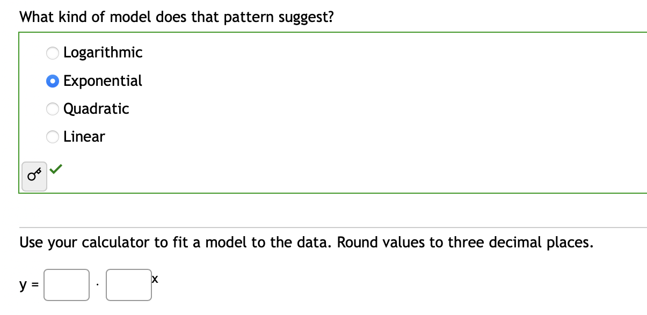The height and width of the screenshot is (315, 647).
Task: Click the Quadratic answer choice label
Action: click(x=96, y=109)
